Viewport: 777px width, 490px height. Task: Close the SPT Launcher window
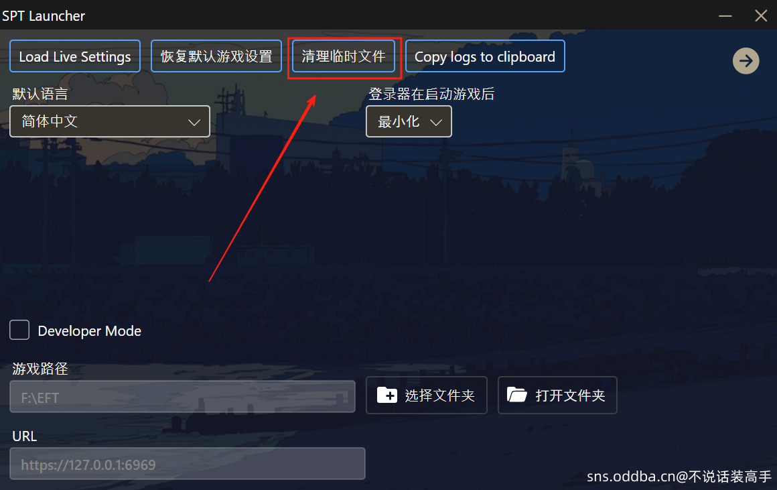pos(761,16)
